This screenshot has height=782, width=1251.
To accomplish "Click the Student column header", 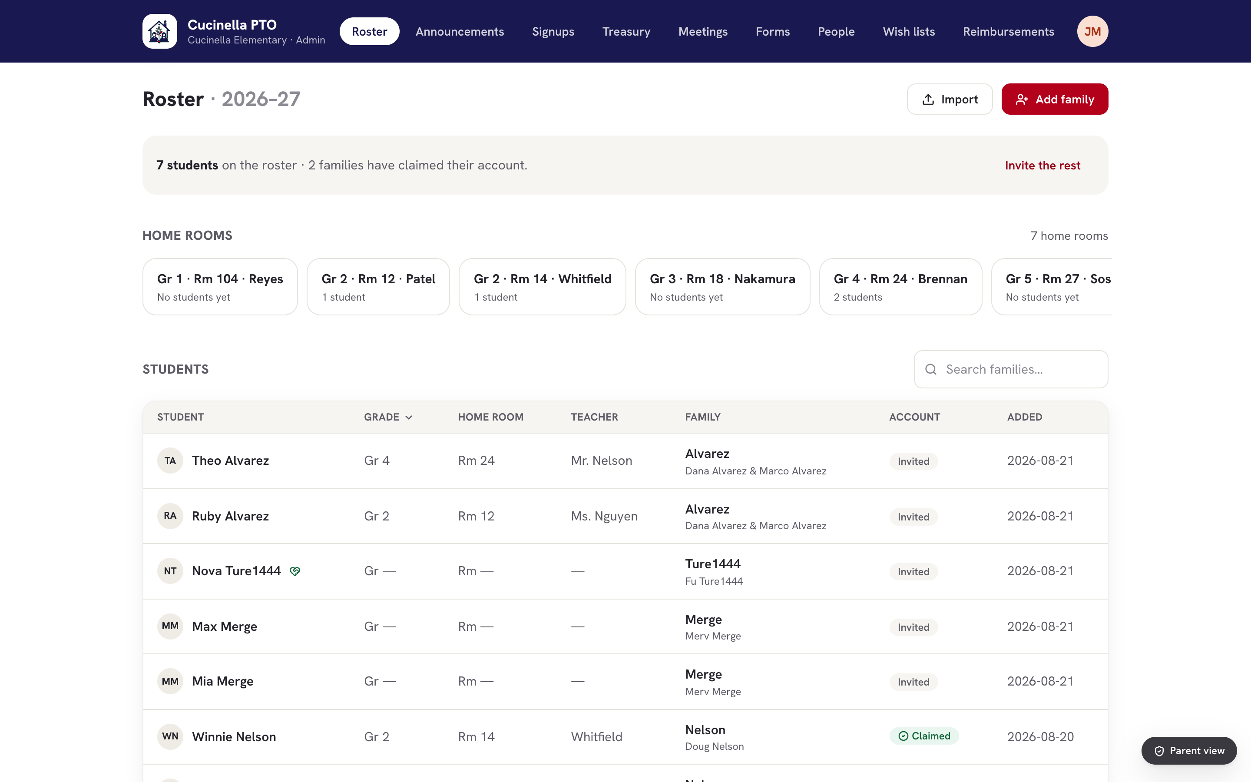I will 180,418.
